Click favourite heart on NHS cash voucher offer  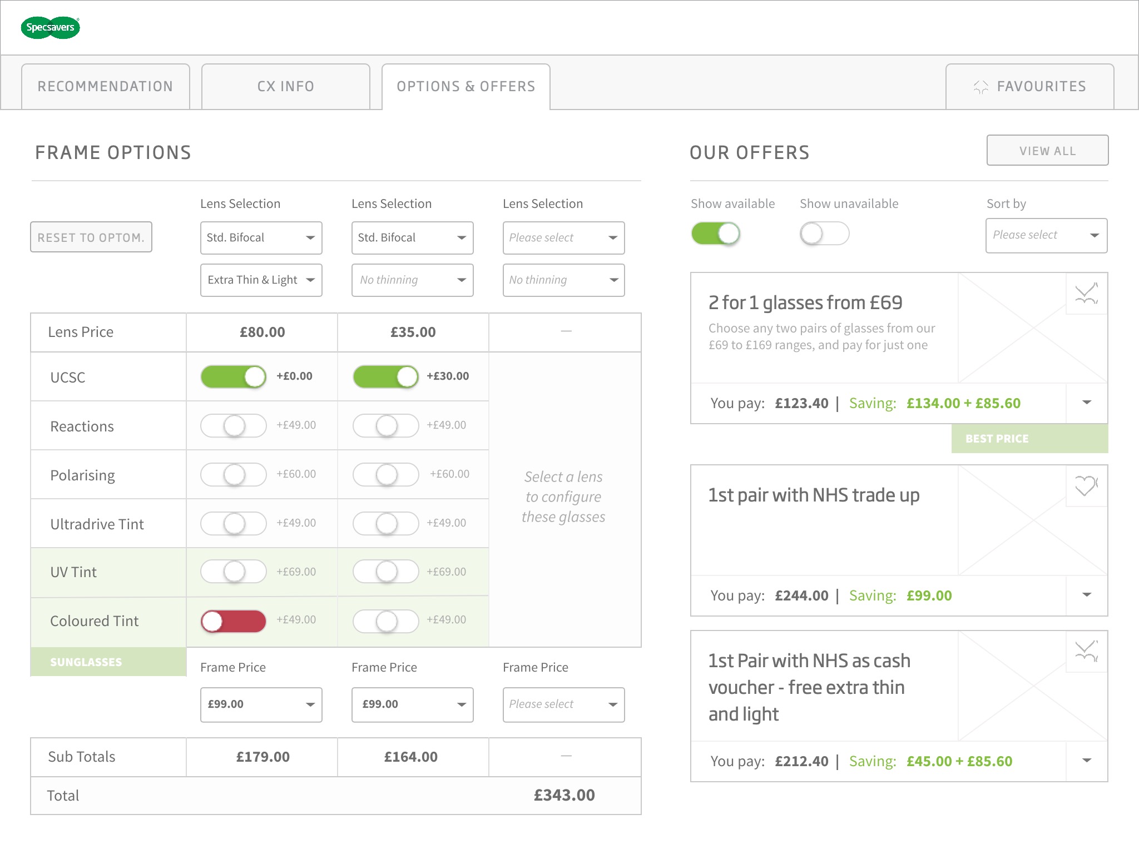point(1086,652)
